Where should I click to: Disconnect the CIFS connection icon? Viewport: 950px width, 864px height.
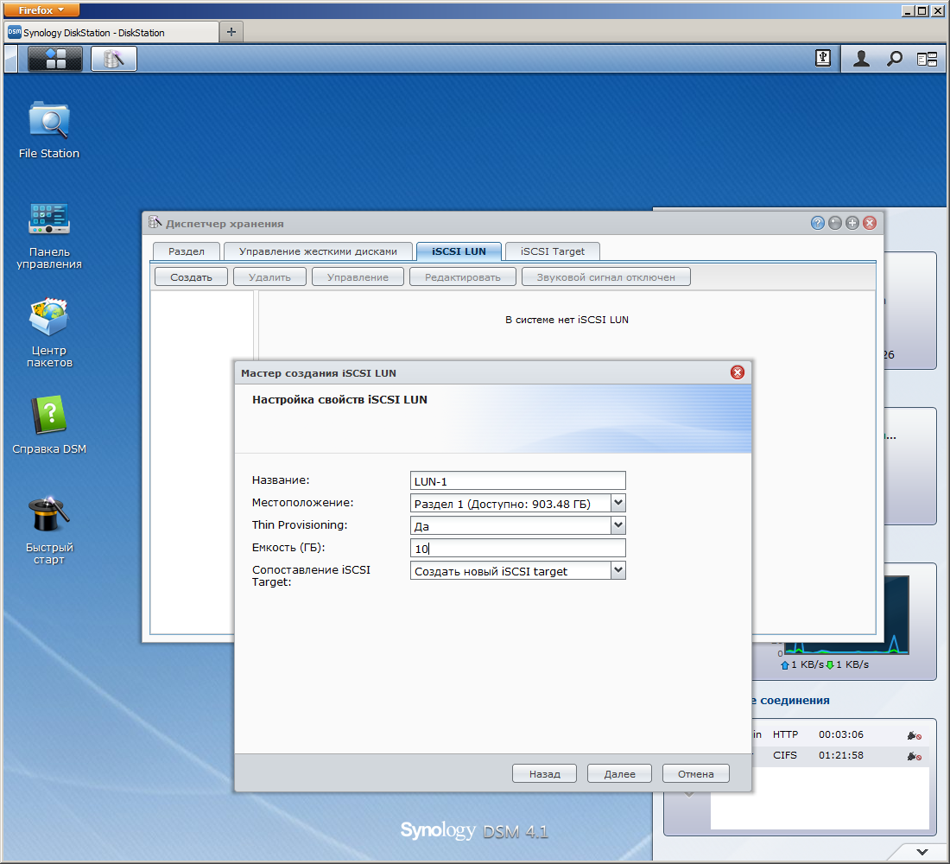915,756
